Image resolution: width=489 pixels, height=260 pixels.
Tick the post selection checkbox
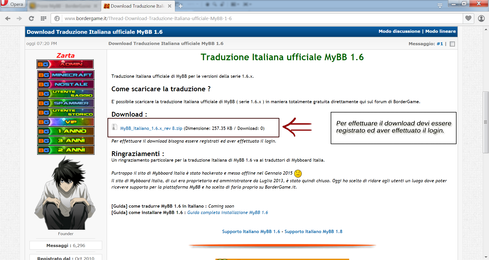tap(452, 44)
